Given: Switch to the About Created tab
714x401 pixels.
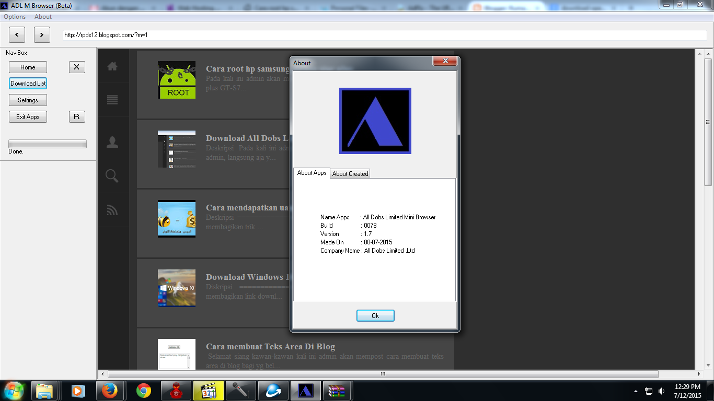Looking at the screenshot, I should tap(350, 174).
